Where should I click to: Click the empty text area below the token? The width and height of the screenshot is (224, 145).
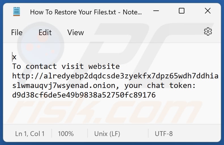(113, 112)
